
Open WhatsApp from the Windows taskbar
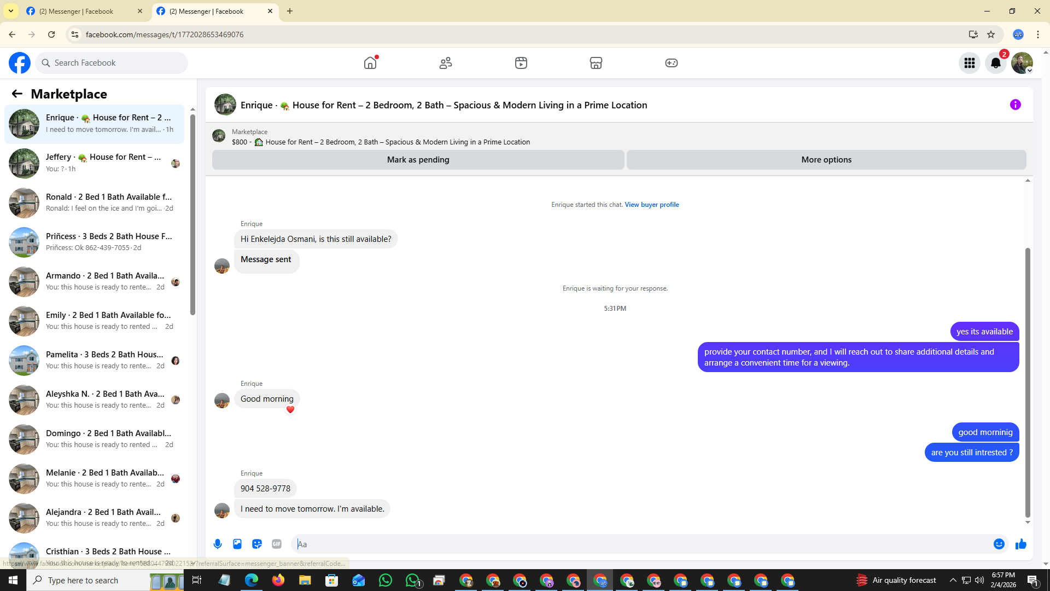pos(385,580)
